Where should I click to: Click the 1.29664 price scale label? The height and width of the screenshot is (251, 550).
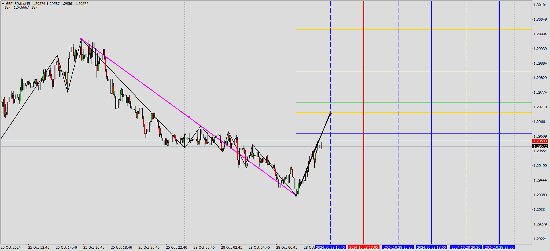click(x=540, y=122)
